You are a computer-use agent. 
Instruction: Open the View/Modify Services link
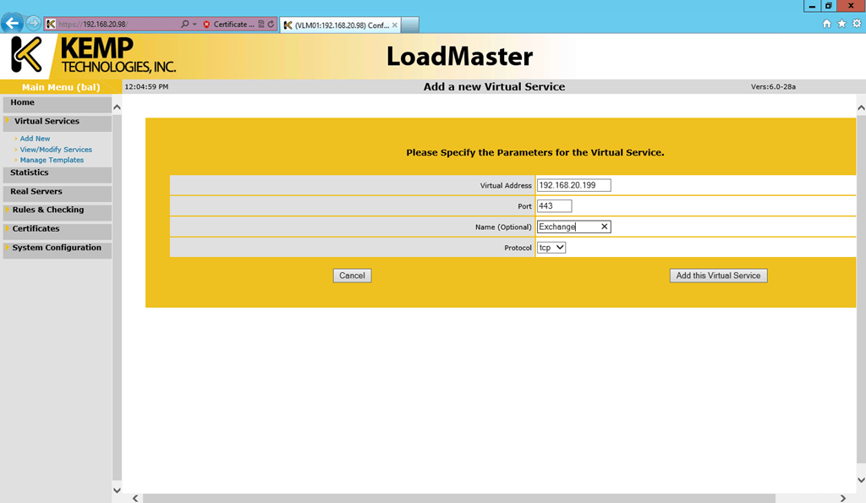tap(56, 150)
